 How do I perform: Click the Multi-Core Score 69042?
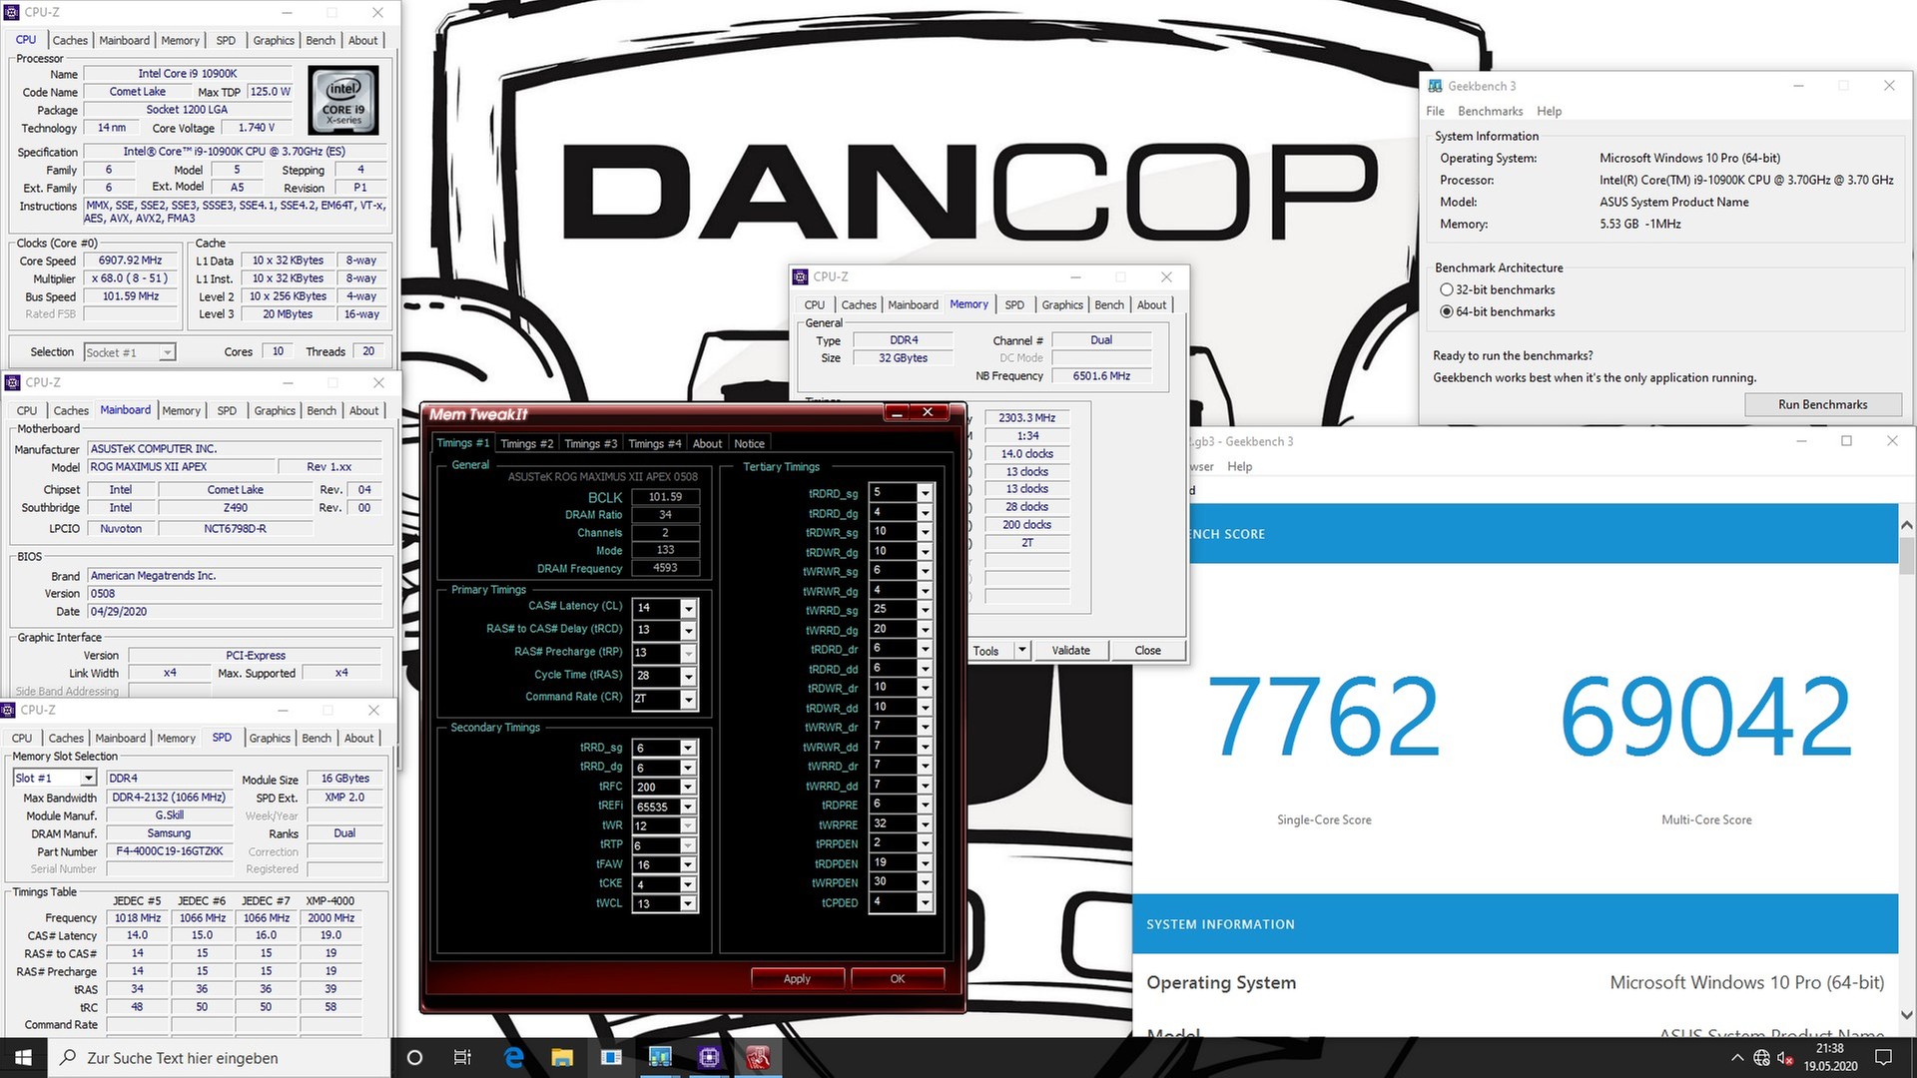[1706, 716]
